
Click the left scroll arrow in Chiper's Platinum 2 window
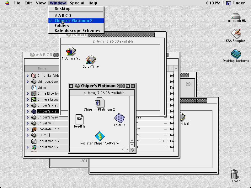click(123, 150)
